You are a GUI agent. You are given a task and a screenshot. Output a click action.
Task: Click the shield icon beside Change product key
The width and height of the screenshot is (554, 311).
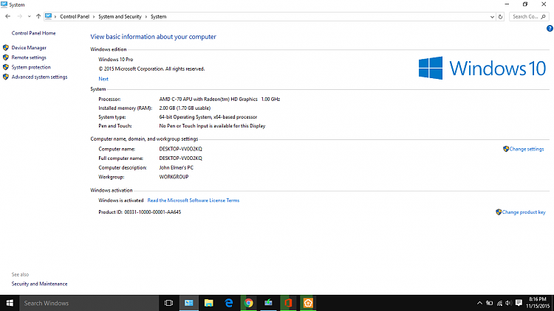coord(499,212)
